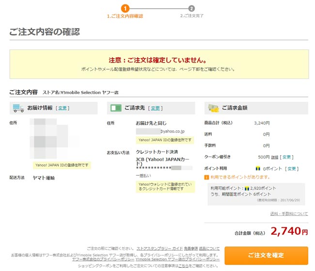Screen dimensions: 315x271
Task: Click 一括払い payment text
Action: (143, 175)
